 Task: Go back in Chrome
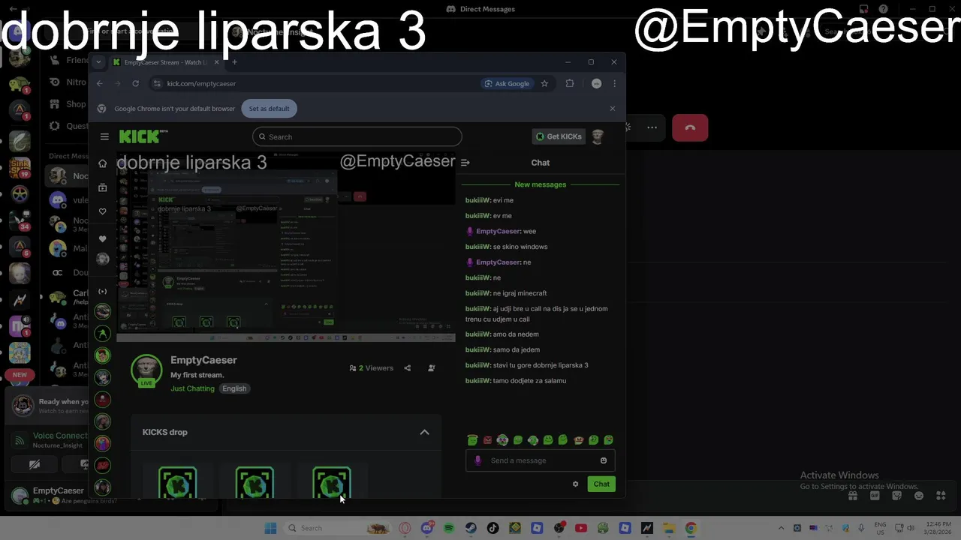[x=100, y=83]
